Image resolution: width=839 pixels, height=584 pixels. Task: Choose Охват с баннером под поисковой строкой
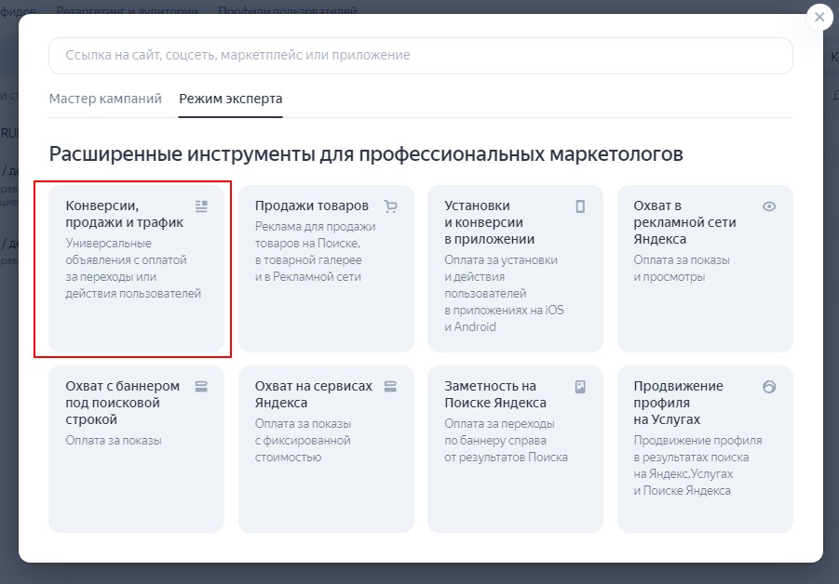(134, 448)
